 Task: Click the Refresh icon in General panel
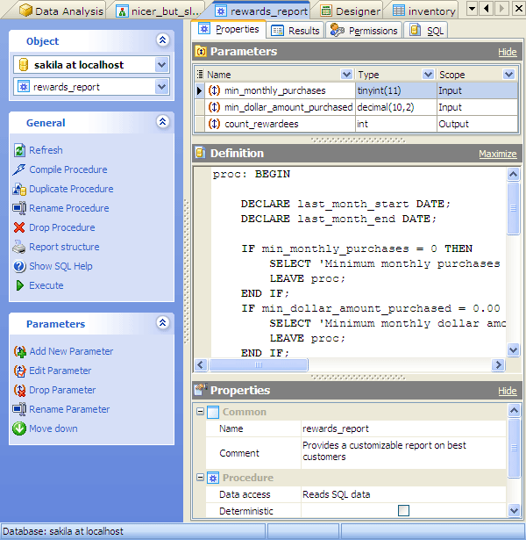[x=19, y=150]
